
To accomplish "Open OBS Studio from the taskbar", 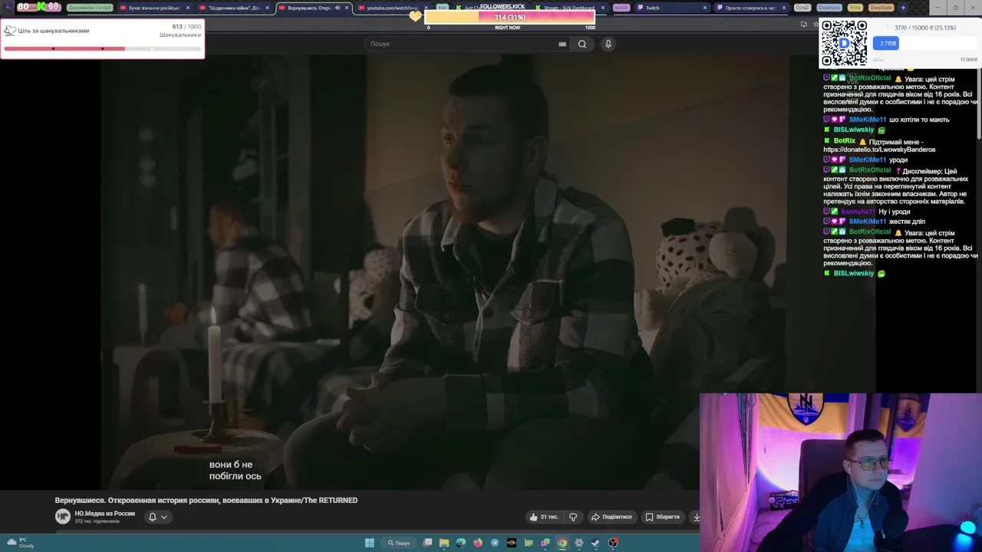I will point(613,543).
